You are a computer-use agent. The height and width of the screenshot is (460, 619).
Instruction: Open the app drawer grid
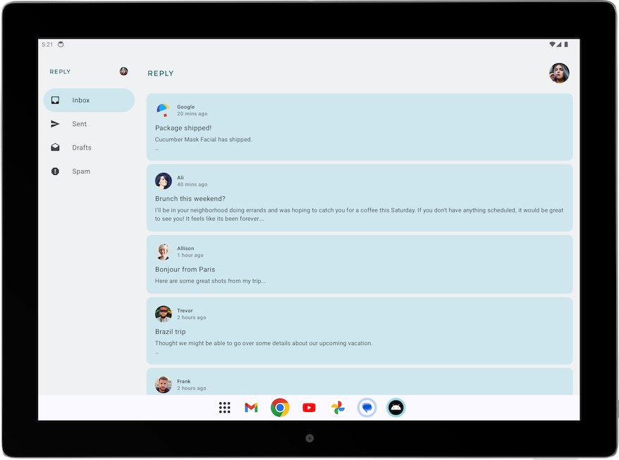point(223,407)
